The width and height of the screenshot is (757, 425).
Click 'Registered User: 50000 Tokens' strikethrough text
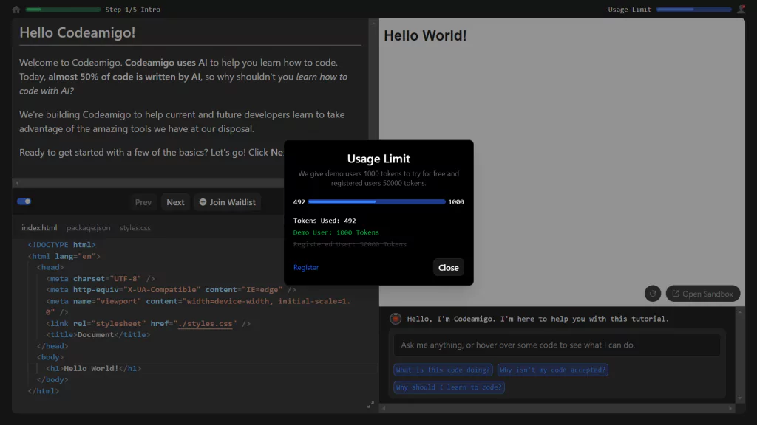(x=350, y=244)
